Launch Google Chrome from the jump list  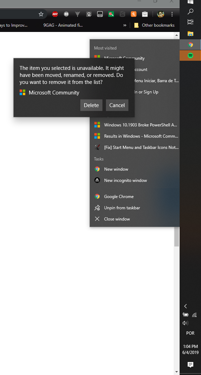pos(135,197)
